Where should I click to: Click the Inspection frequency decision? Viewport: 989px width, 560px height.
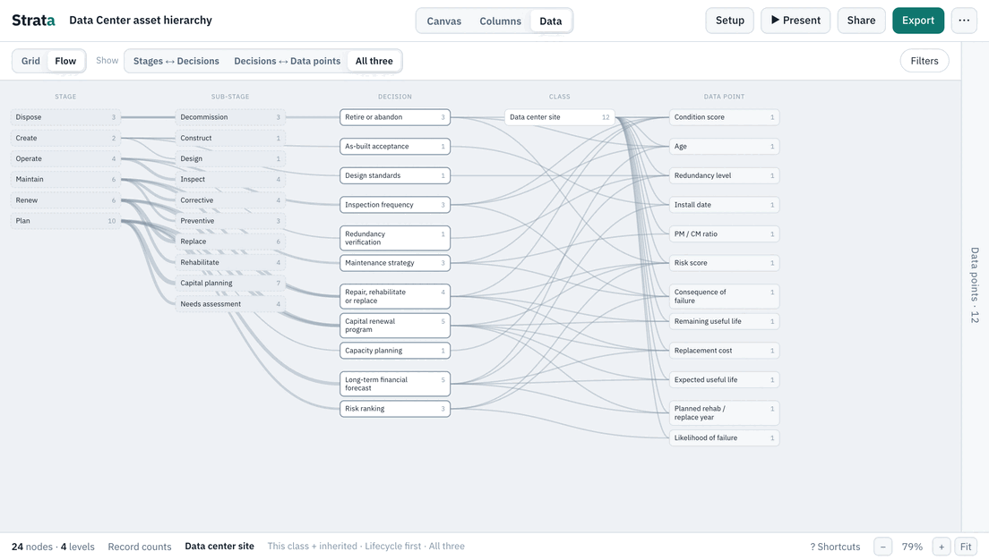395,205
